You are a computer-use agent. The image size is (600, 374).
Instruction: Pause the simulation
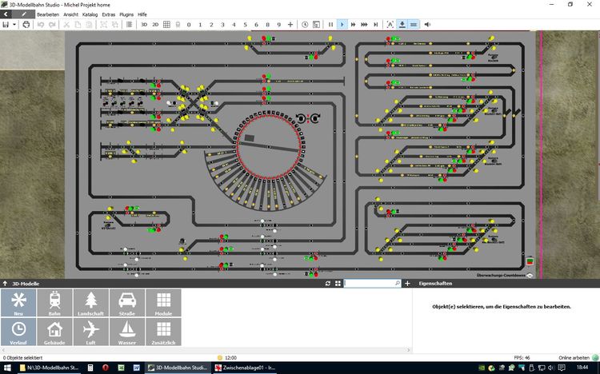click(x=330, y=25)
